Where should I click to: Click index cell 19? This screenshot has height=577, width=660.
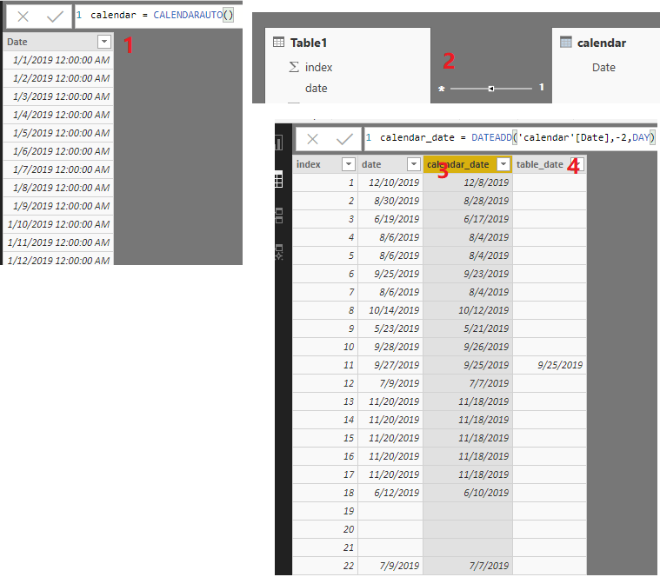pos(325,511)
